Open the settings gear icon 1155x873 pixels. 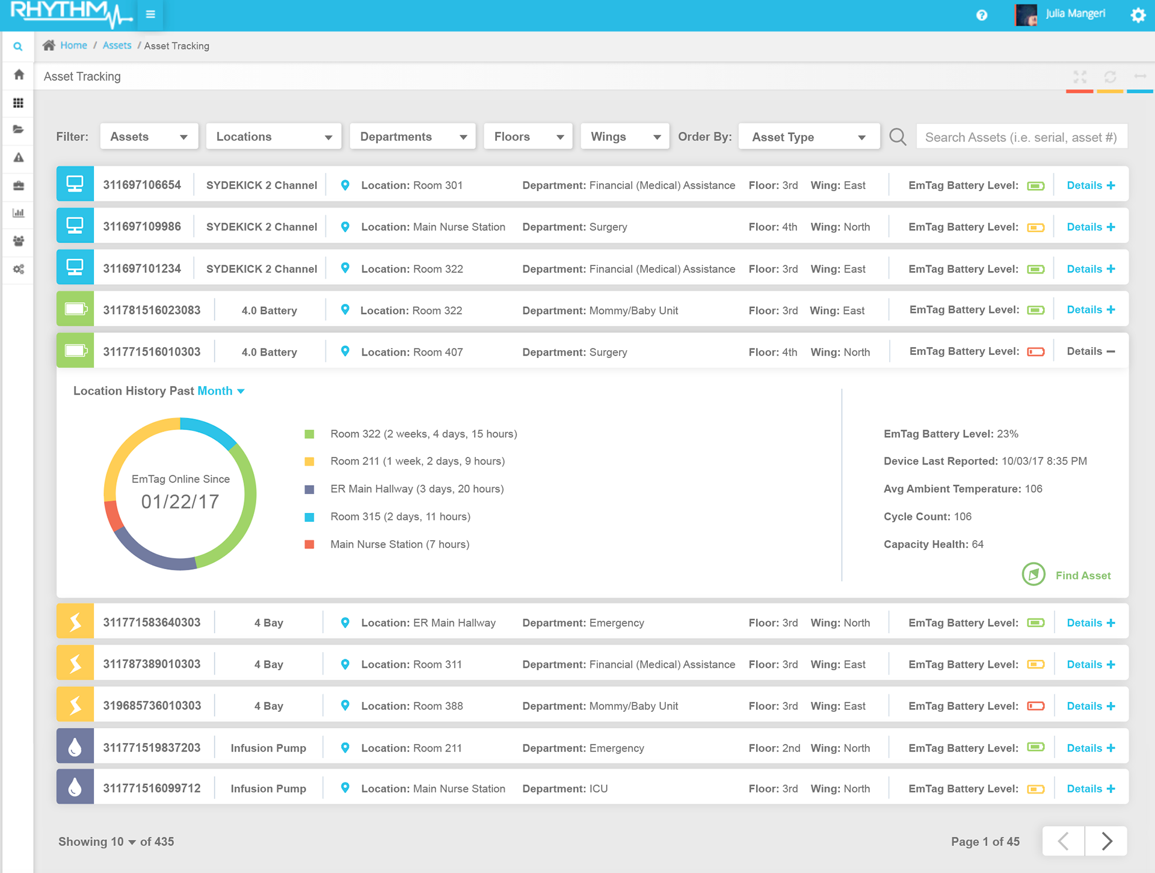[x=1138, y=15]
